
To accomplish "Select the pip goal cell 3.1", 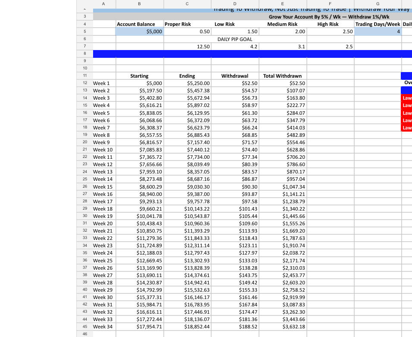I will click(283, 47).
